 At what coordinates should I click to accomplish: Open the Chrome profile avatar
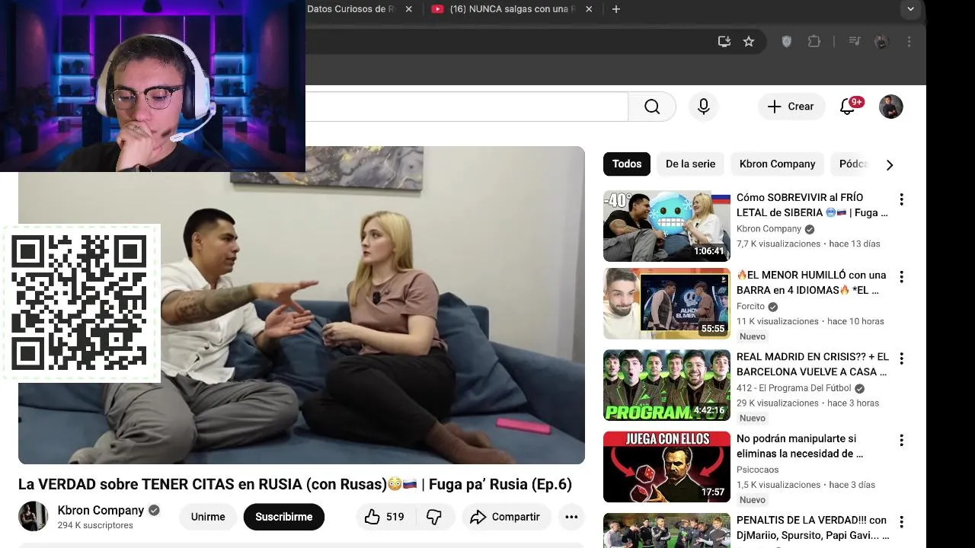[x=882, y=42]
